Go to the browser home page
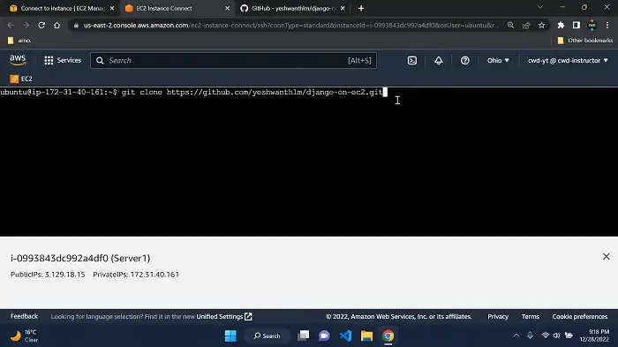 coord(57,26)
